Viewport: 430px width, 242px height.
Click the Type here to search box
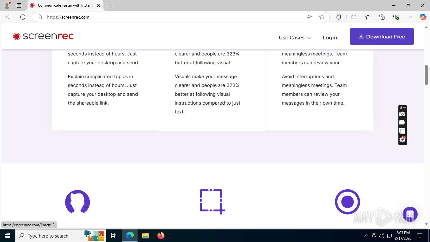60,236
